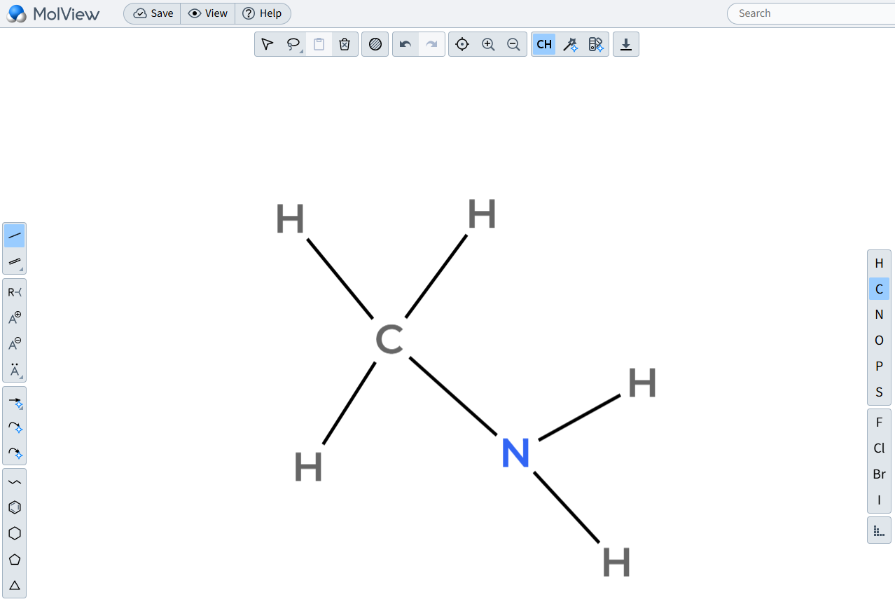Select the carbon chain tool

[x=15, y=482]
